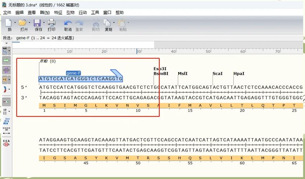Select the BsmBI enzyme site label
Screen dimensions: 305x179
[x=161, y=74]
